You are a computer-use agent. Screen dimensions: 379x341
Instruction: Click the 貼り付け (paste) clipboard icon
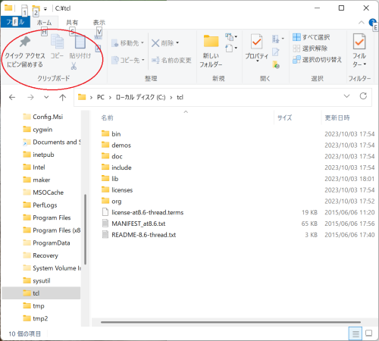coord(80,42)
